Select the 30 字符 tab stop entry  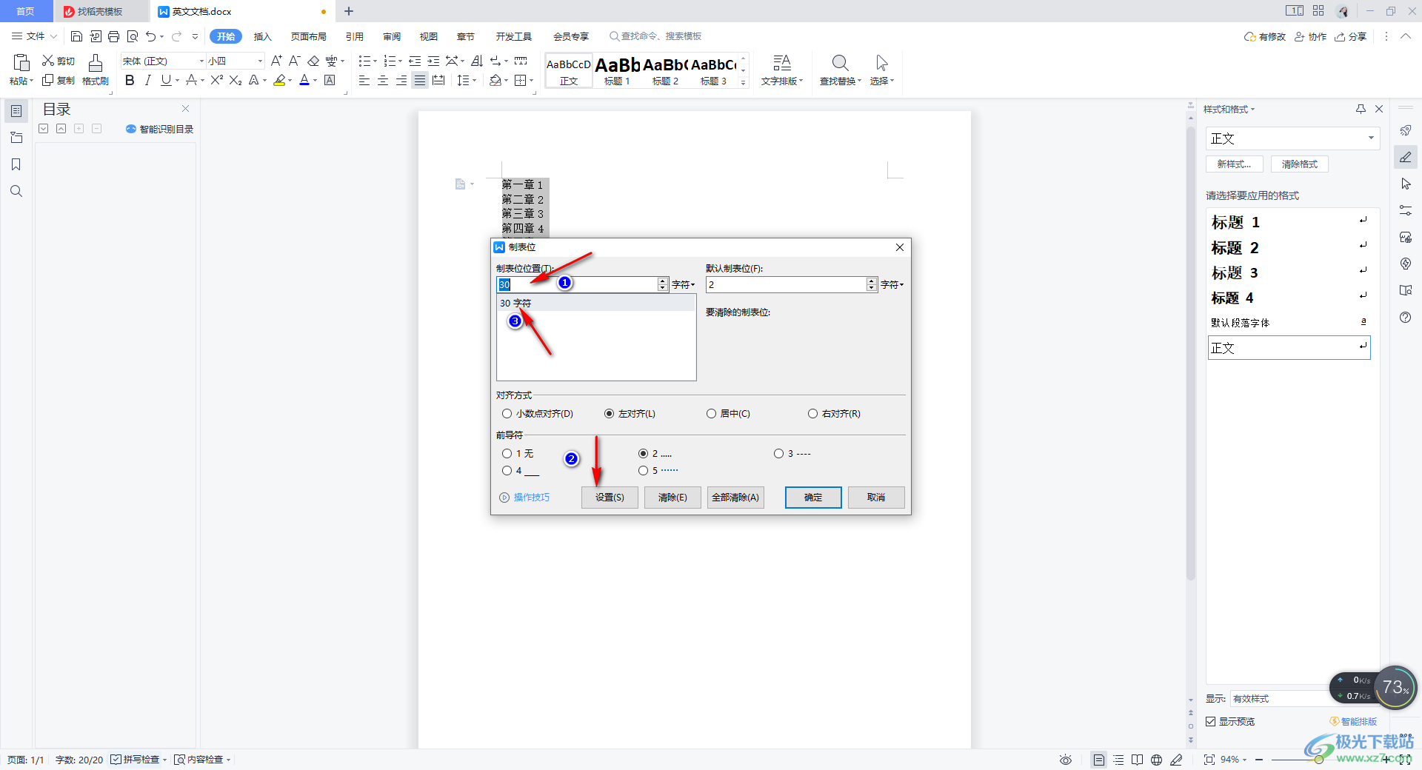point(596,303)
